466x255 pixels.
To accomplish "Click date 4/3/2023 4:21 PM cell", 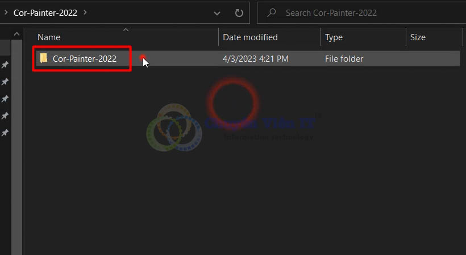I will pyautogui.click(x=256, y=59).
